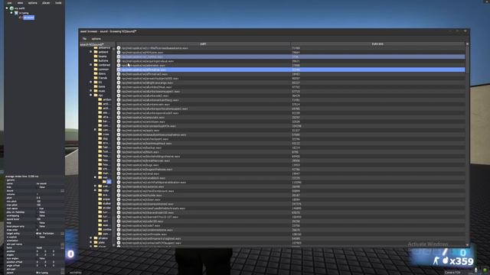
Task: Open the options menu in editor menu bar
Action: (32, 3)
